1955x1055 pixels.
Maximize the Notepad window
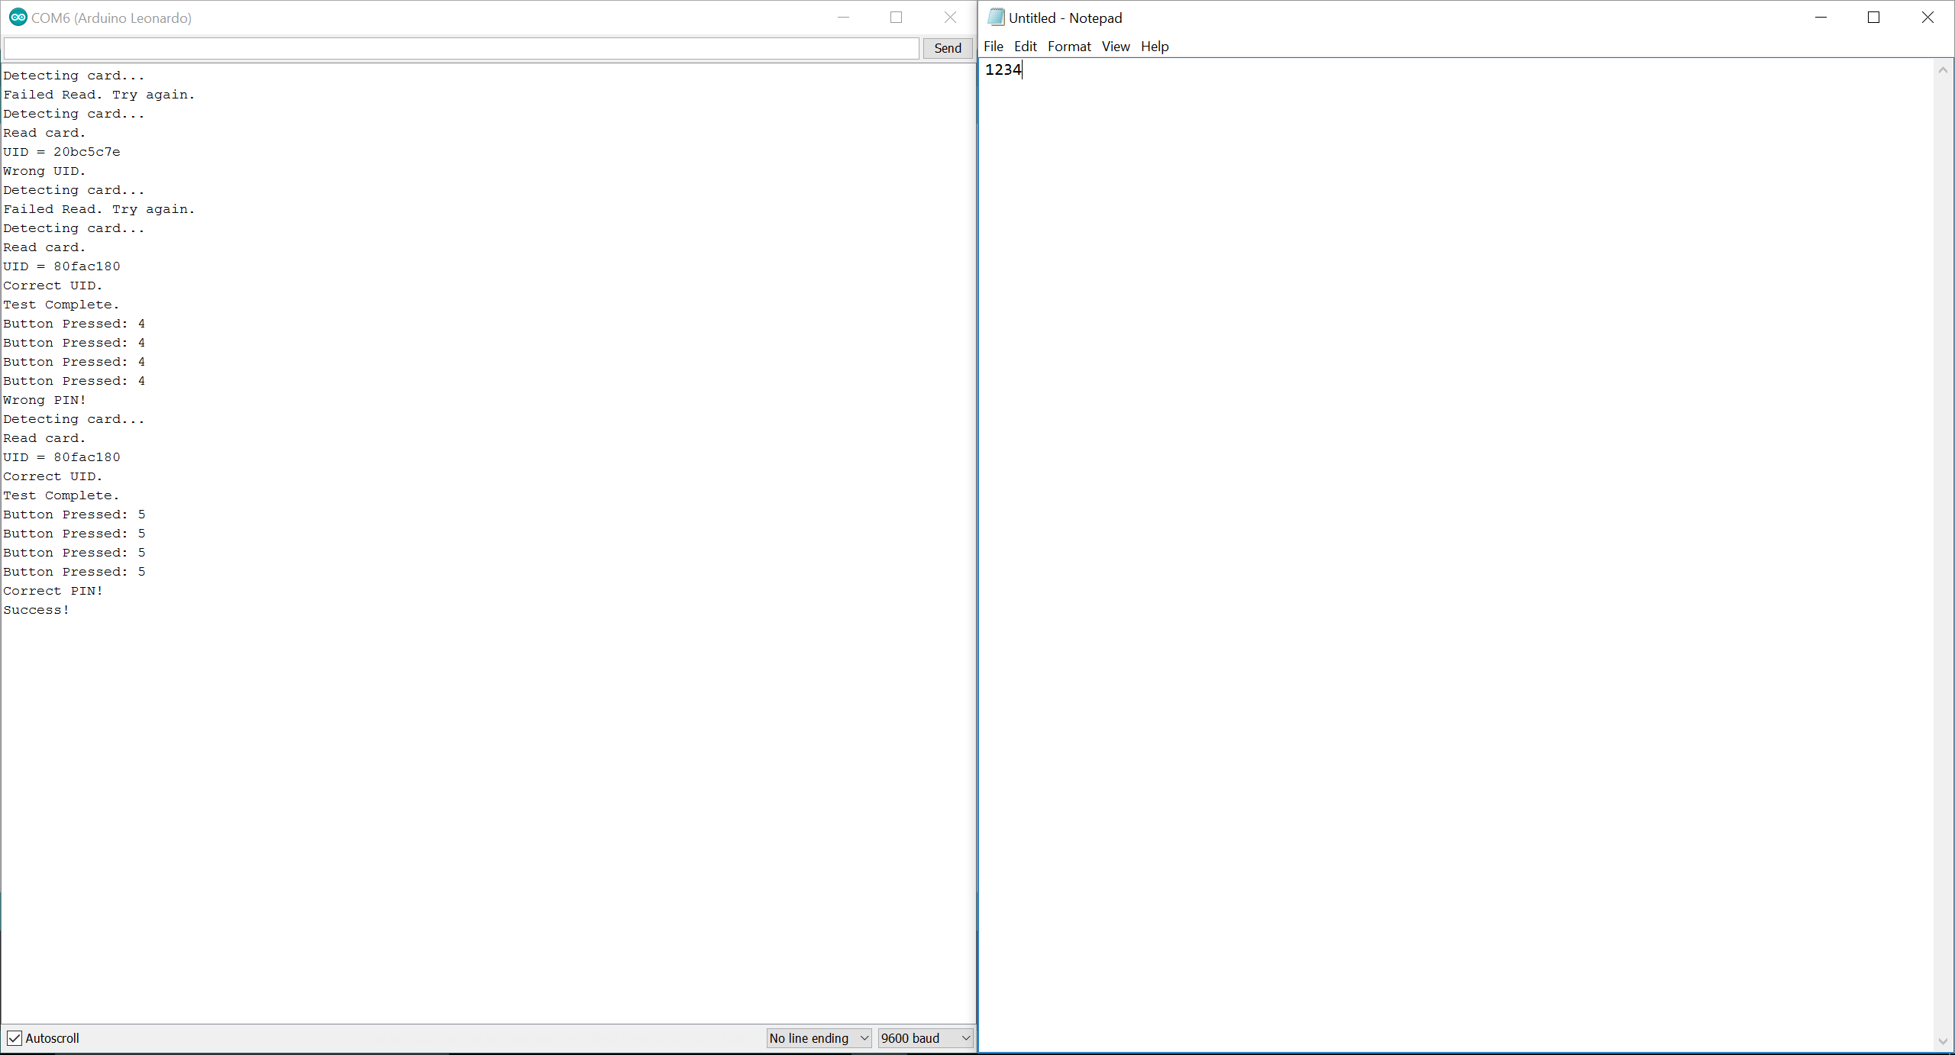pos(1873,18)
